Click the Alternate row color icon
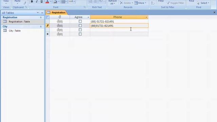Screen dimensions: 217x122 tap(71, 1)
